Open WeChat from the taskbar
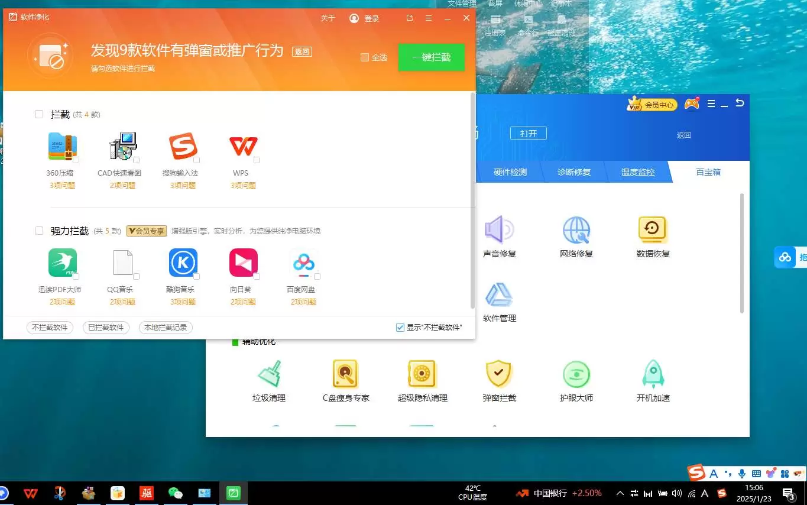The width and height of the screenshot is (807, 505). click(176, 493)
